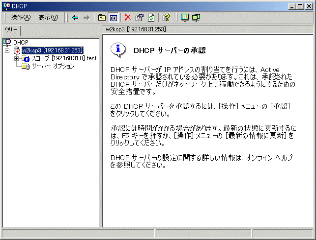Click the green Refresh toolbar icon

[151, 18]
